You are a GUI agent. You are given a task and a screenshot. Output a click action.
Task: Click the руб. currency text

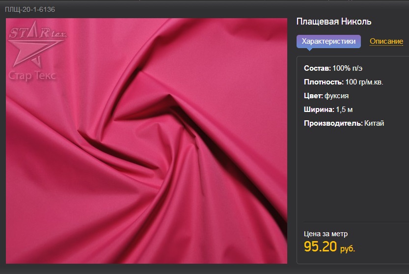347,248
